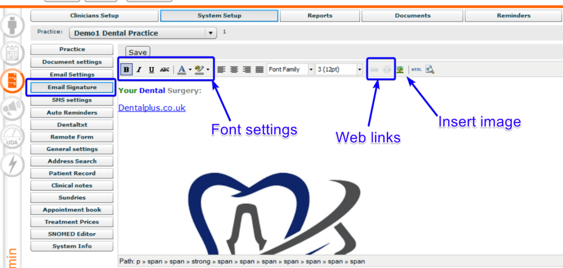This screenshot has height=268, width=563.
Task: Open the calendar sidebar icon
Action: tap(12, 53)
